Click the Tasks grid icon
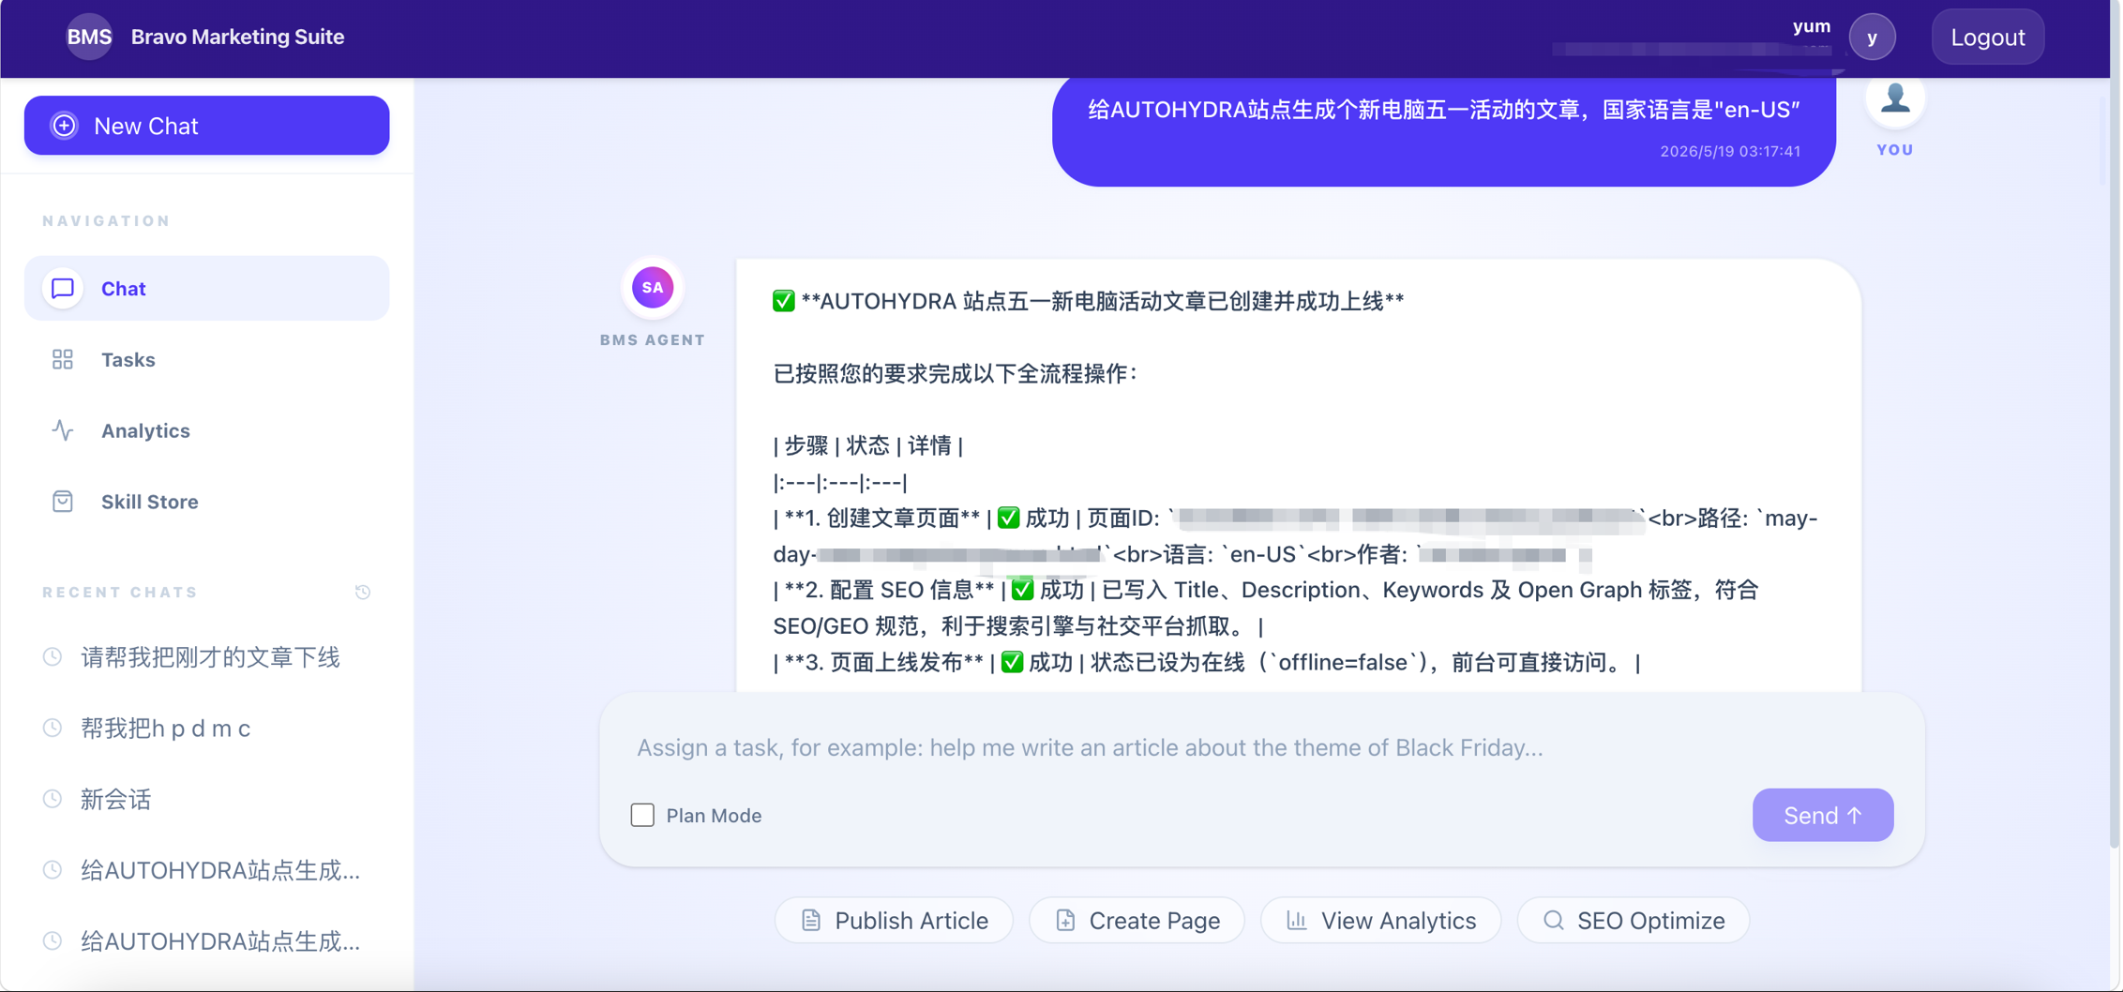The height and width of the screenshot is (992, 2123). [63, 359]
